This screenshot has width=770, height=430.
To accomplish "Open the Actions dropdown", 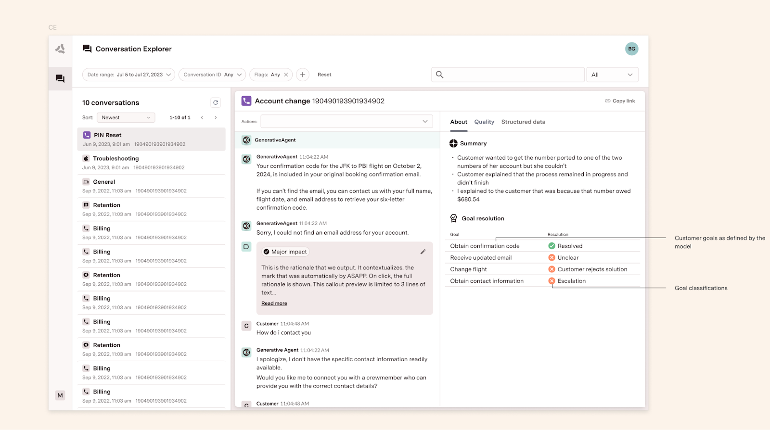I will (x=346, y=121).
